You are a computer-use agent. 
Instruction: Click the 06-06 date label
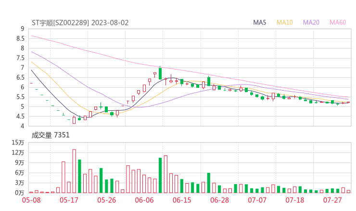pyautogui.click(x=144, y=200)
